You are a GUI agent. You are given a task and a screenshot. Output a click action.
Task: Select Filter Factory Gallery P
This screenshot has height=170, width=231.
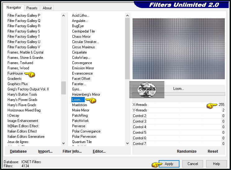24,15
